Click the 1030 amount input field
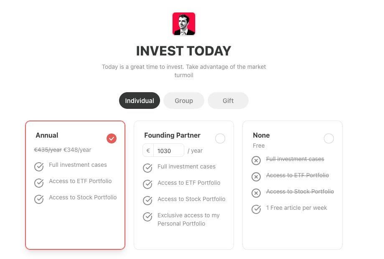This screenshot has height=259, width=384. pyautogui.click(x=168, y=151)
